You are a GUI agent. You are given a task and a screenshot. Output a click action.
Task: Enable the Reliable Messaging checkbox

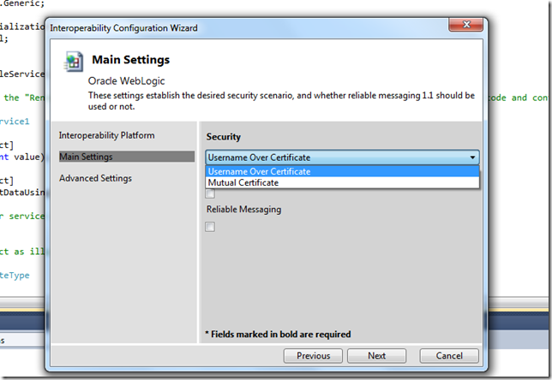point(210,227)
